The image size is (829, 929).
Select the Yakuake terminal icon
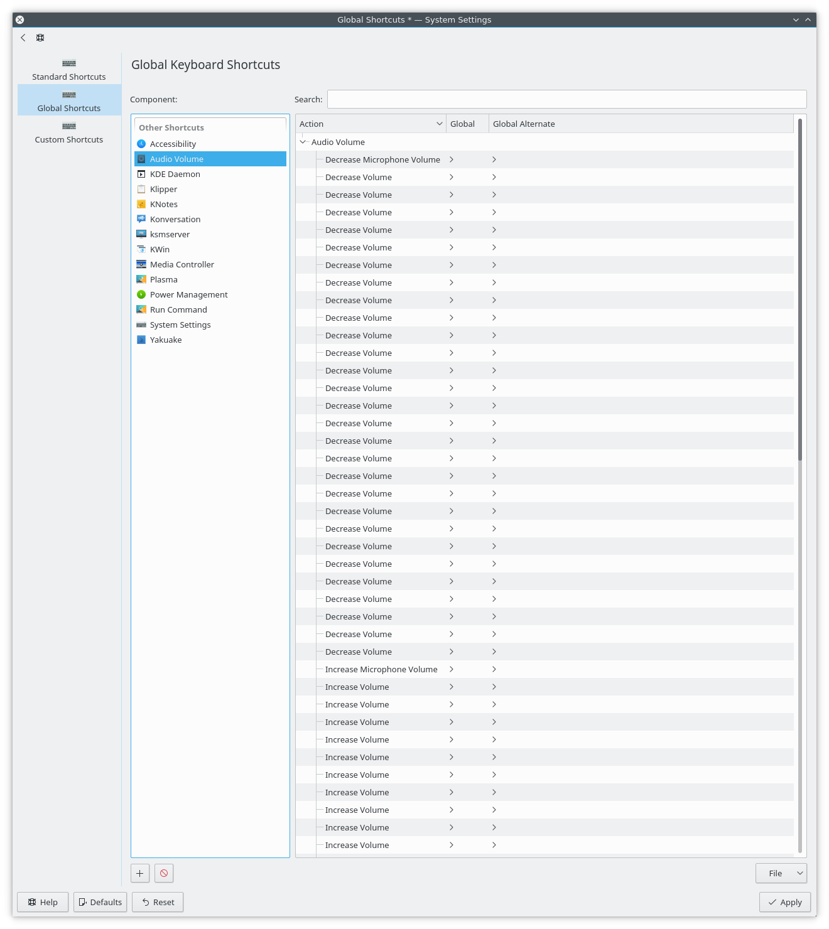141,340
